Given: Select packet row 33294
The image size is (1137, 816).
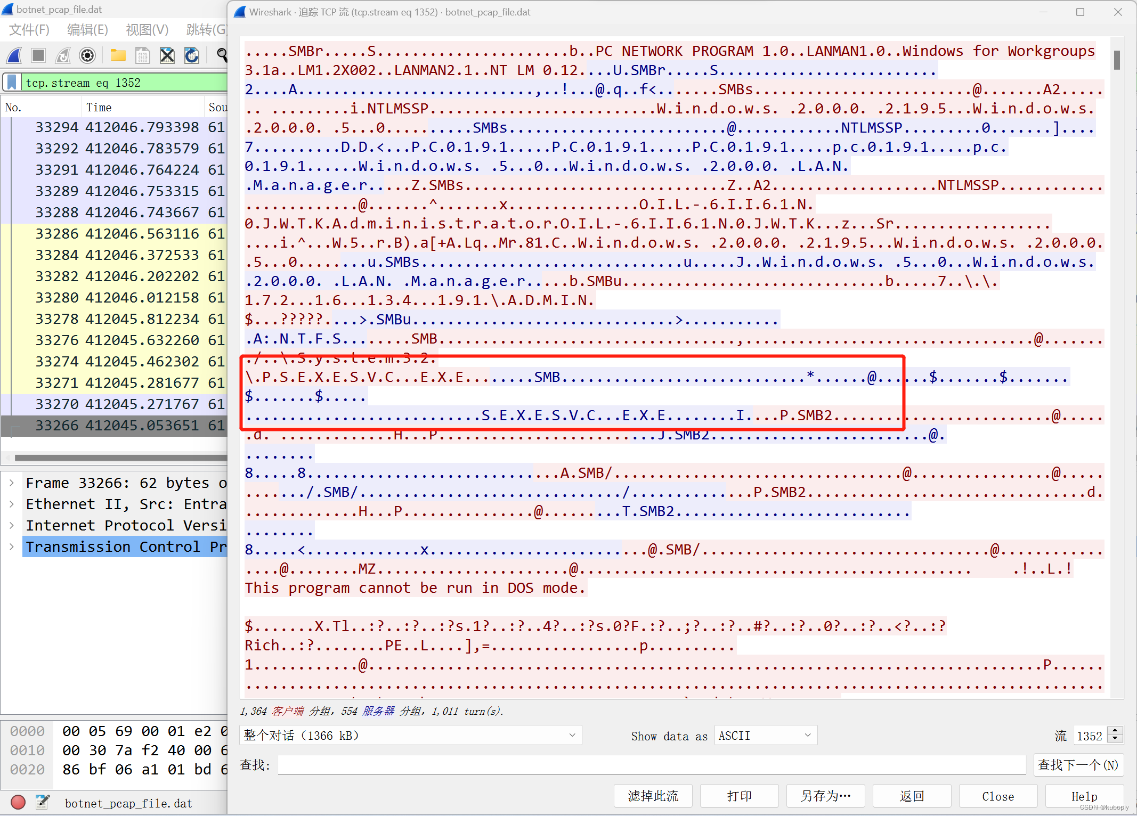Looking at the screenshot, I should [x=114, y=127].
